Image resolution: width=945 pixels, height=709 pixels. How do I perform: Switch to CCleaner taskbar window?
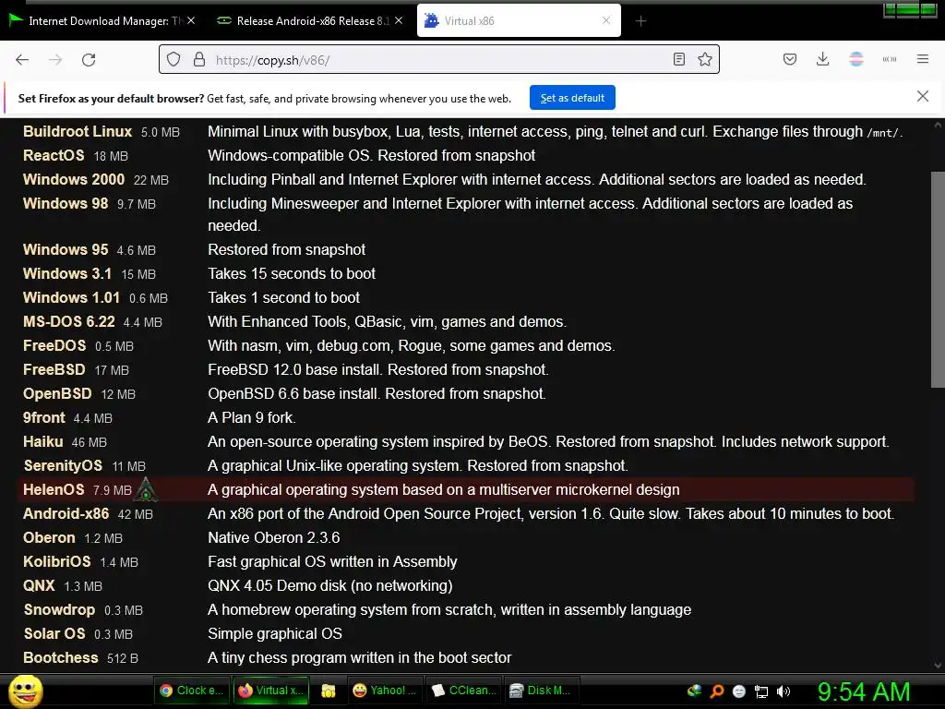coord(464,691)
